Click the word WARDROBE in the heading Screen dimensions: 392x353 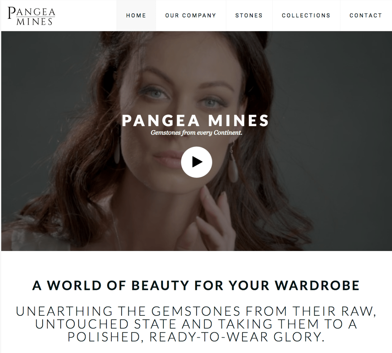pyautogui.click(x=317, y=285)
